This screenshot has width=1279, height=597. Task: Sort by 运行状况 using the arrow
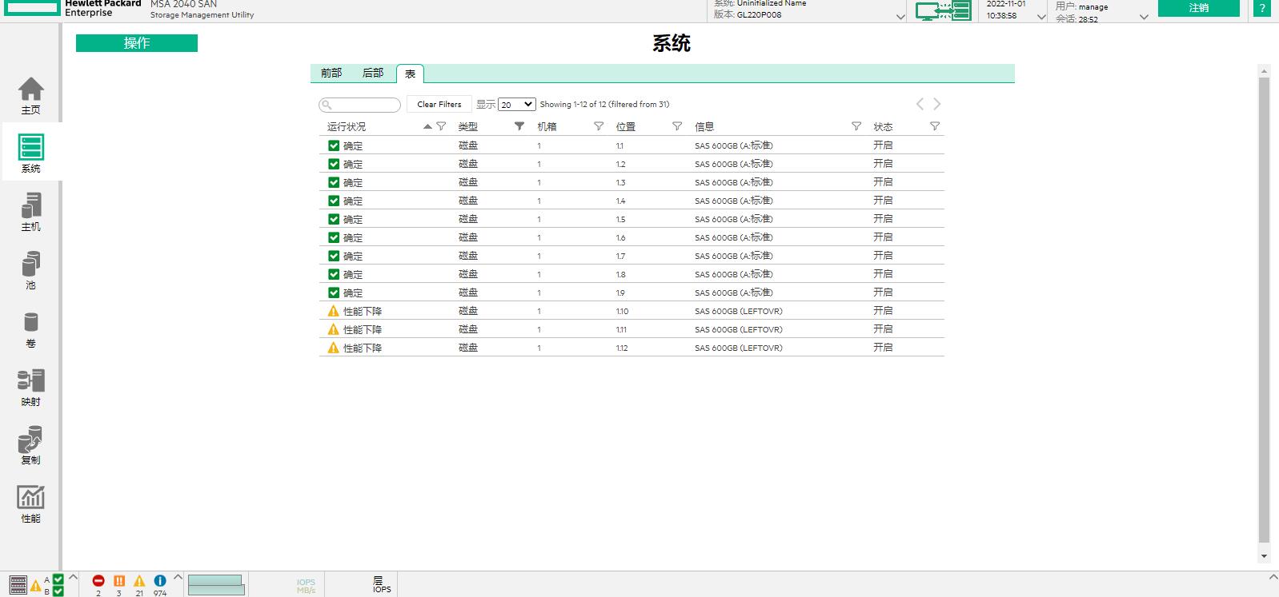(427, 126)
